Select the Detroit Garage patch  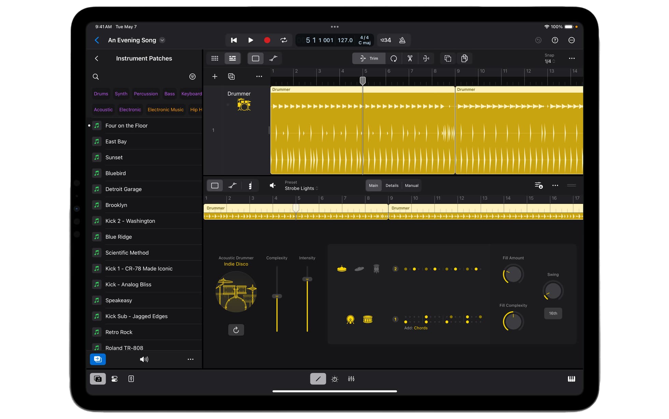[147, 189]
